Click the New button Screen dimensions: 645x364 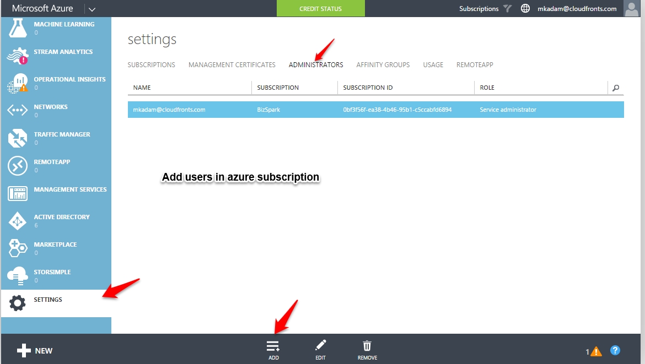[35, 350]
